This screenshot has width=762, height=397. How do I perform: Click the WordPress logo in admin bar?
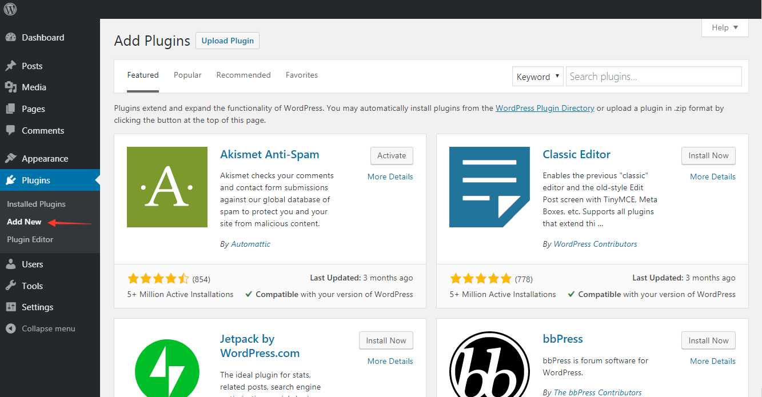[10, 9]
